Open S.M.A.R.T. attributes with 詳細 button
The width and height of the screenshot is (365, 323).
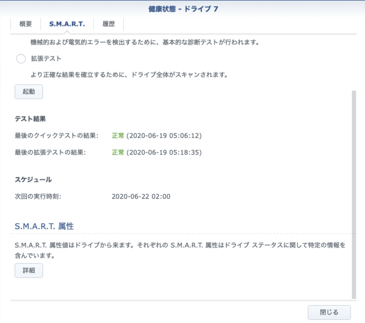coord(29,270)
